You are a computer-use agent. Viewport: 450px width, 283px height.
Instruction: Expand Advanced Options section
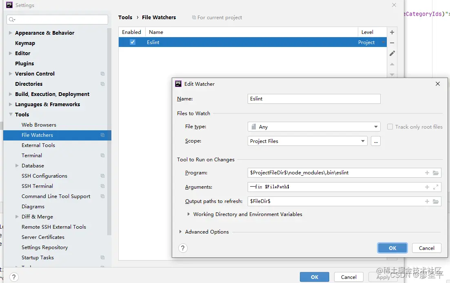point(180,232)
